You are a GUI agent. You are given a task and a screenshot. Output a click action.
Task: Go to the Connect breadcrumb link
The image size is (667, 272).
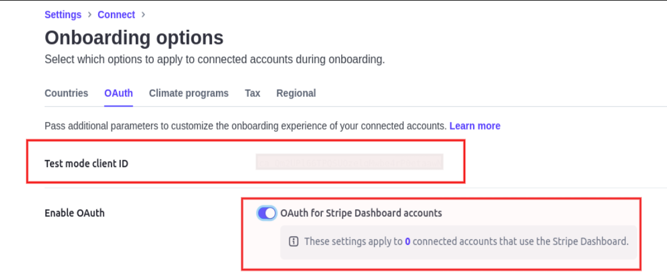116,15
